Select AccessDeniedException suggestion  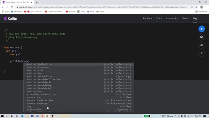click(x=79, y=94)
